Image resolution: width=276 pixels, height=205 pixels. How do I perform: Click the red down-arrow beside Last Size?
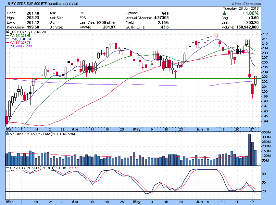98,23
